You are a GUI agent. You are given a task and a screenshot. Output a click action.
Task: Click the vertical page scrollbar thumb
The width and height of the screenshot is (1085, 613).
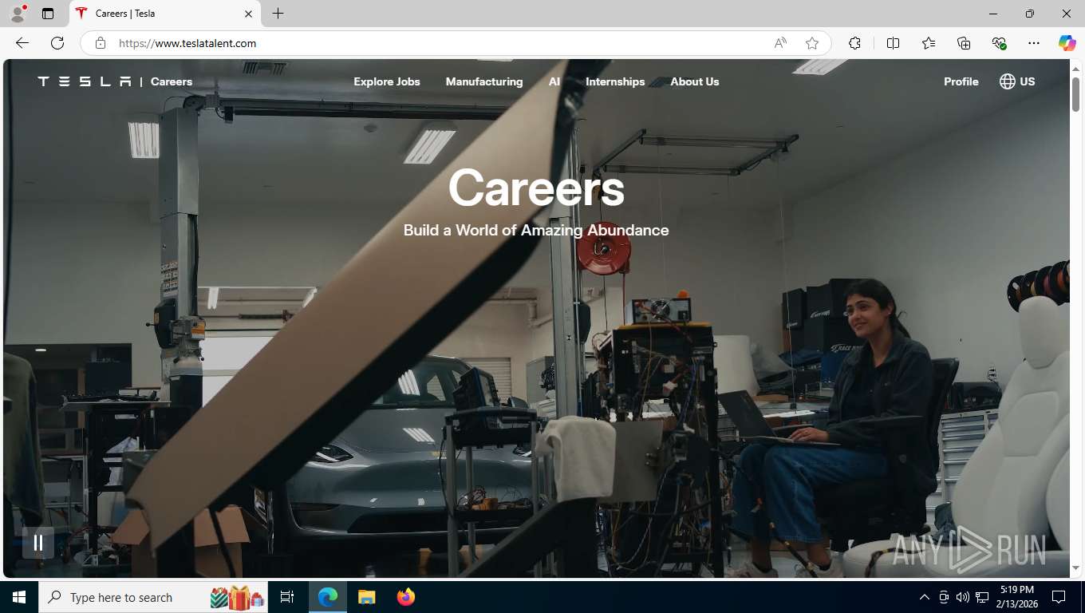1075,94
